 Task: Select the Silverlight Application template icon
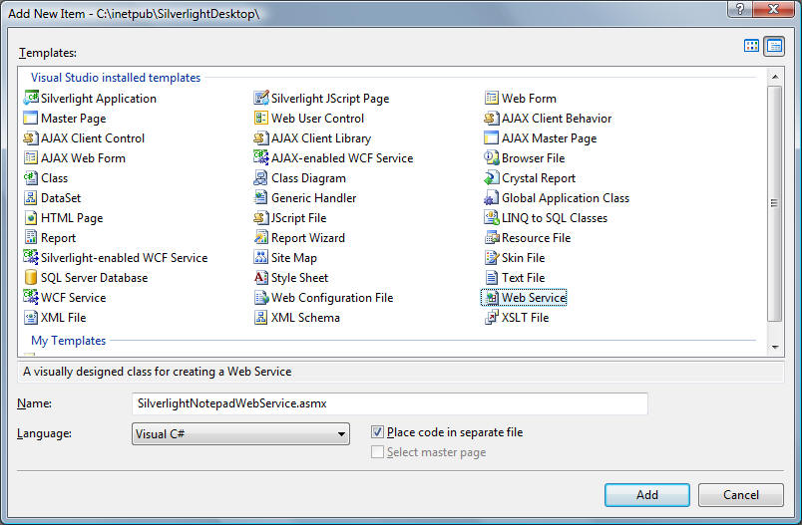(31, 98)
